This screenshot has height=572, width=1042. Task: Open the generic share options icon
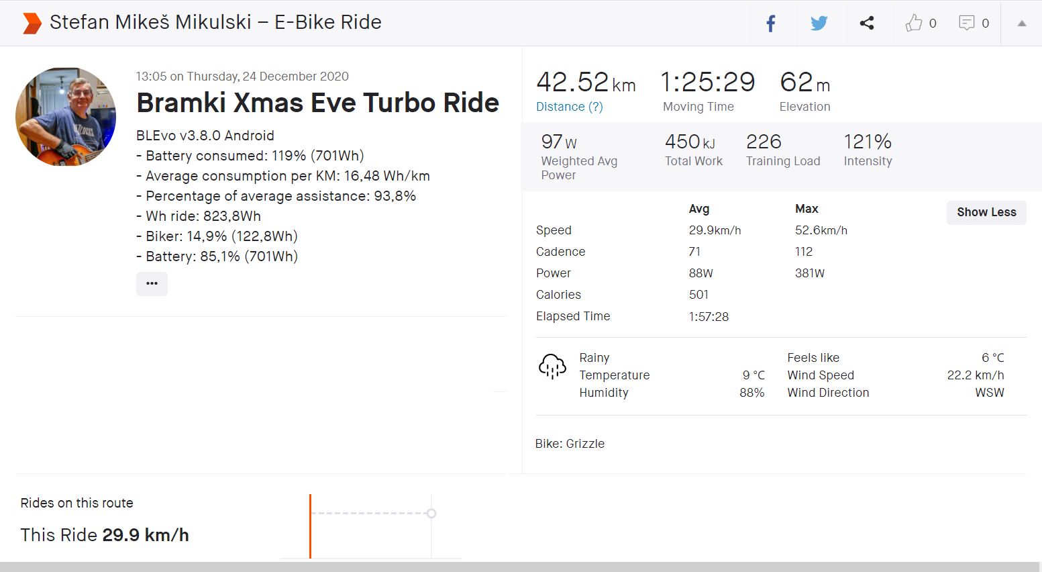867,23
